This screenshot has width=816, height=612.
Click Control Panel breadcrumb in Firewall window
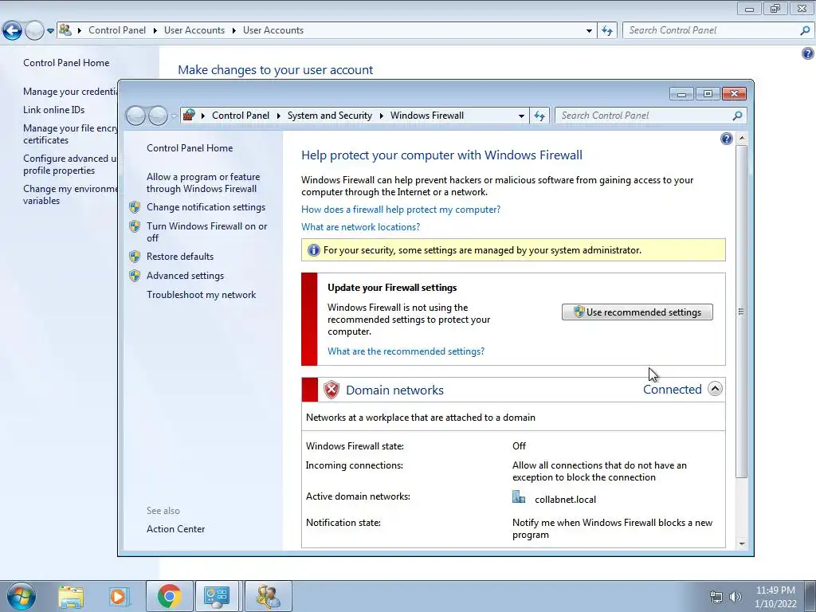click(x=241, y=116)
